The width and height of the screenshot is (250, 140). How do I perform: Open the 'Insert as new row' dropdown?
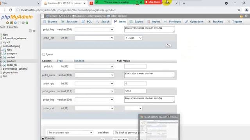70,133
